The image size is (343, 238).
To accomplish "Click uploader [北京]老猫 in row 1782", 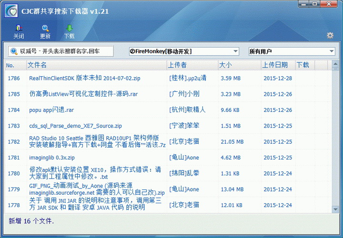I will click(x=184, y=141).
